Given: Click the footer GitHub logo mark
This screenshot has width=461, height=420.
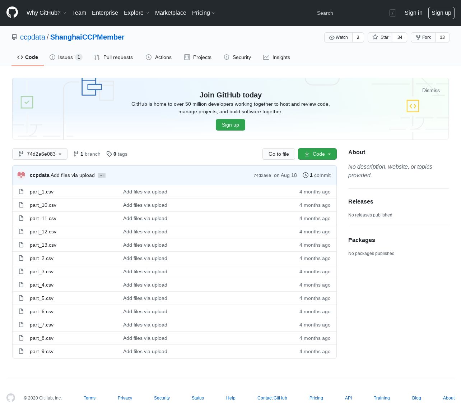Looking at the screenshot, I should 11,398.
